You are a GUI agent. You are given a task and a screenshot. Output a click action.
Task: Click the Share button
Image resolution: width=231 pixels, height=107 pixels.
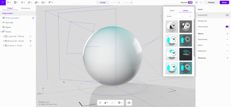[x=224, y=3]
